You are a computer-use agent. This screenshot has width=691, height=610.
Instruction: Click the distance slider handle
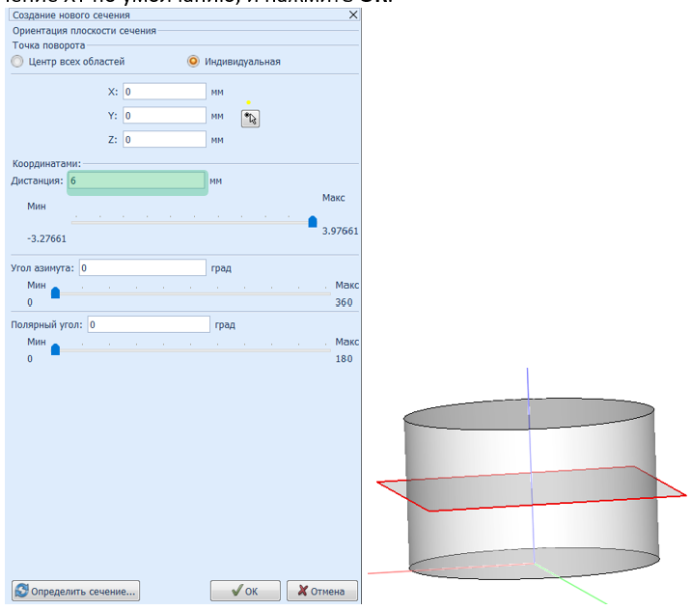click(313, 221)
